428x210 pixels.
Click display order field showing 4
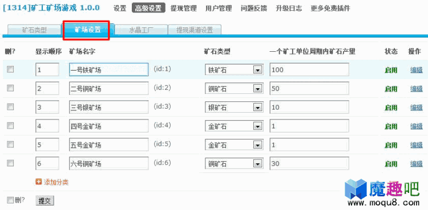point(47,126)
